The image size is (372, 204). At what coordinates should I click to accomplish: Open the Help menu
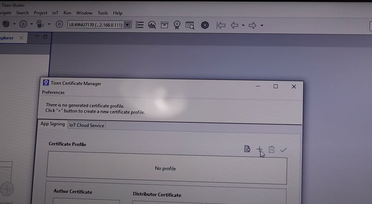pos(117,13)
